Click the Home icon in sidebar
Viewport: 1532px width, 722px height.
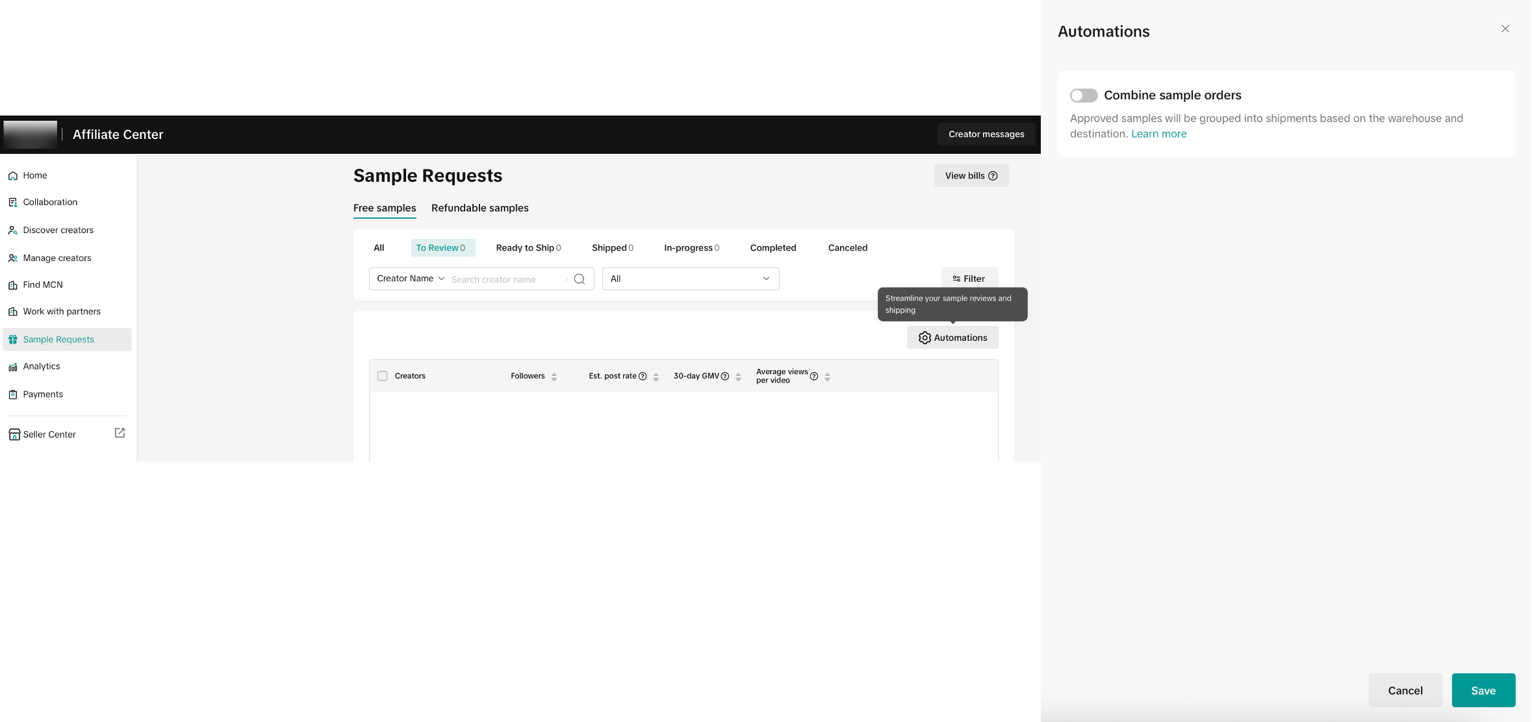(x=13, y=176)
